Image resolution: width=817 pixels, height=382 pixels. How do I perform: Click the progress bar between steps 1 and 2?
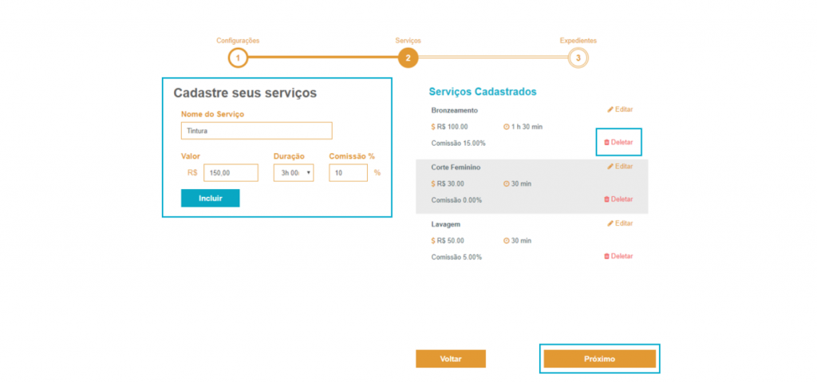[322, 57]
